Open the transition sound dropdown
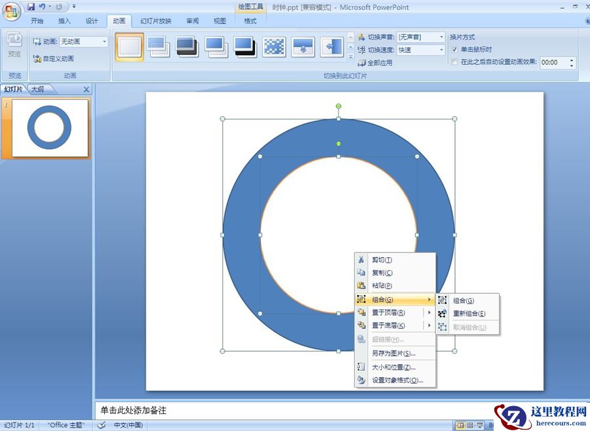590x431 pixels. coord(441,37)
